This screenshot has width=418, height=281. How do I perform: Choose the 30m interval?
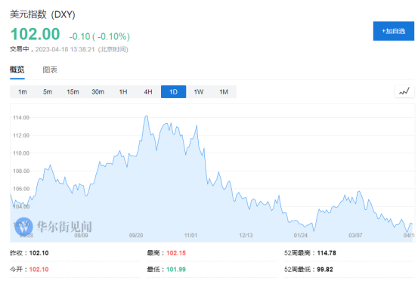98,92
